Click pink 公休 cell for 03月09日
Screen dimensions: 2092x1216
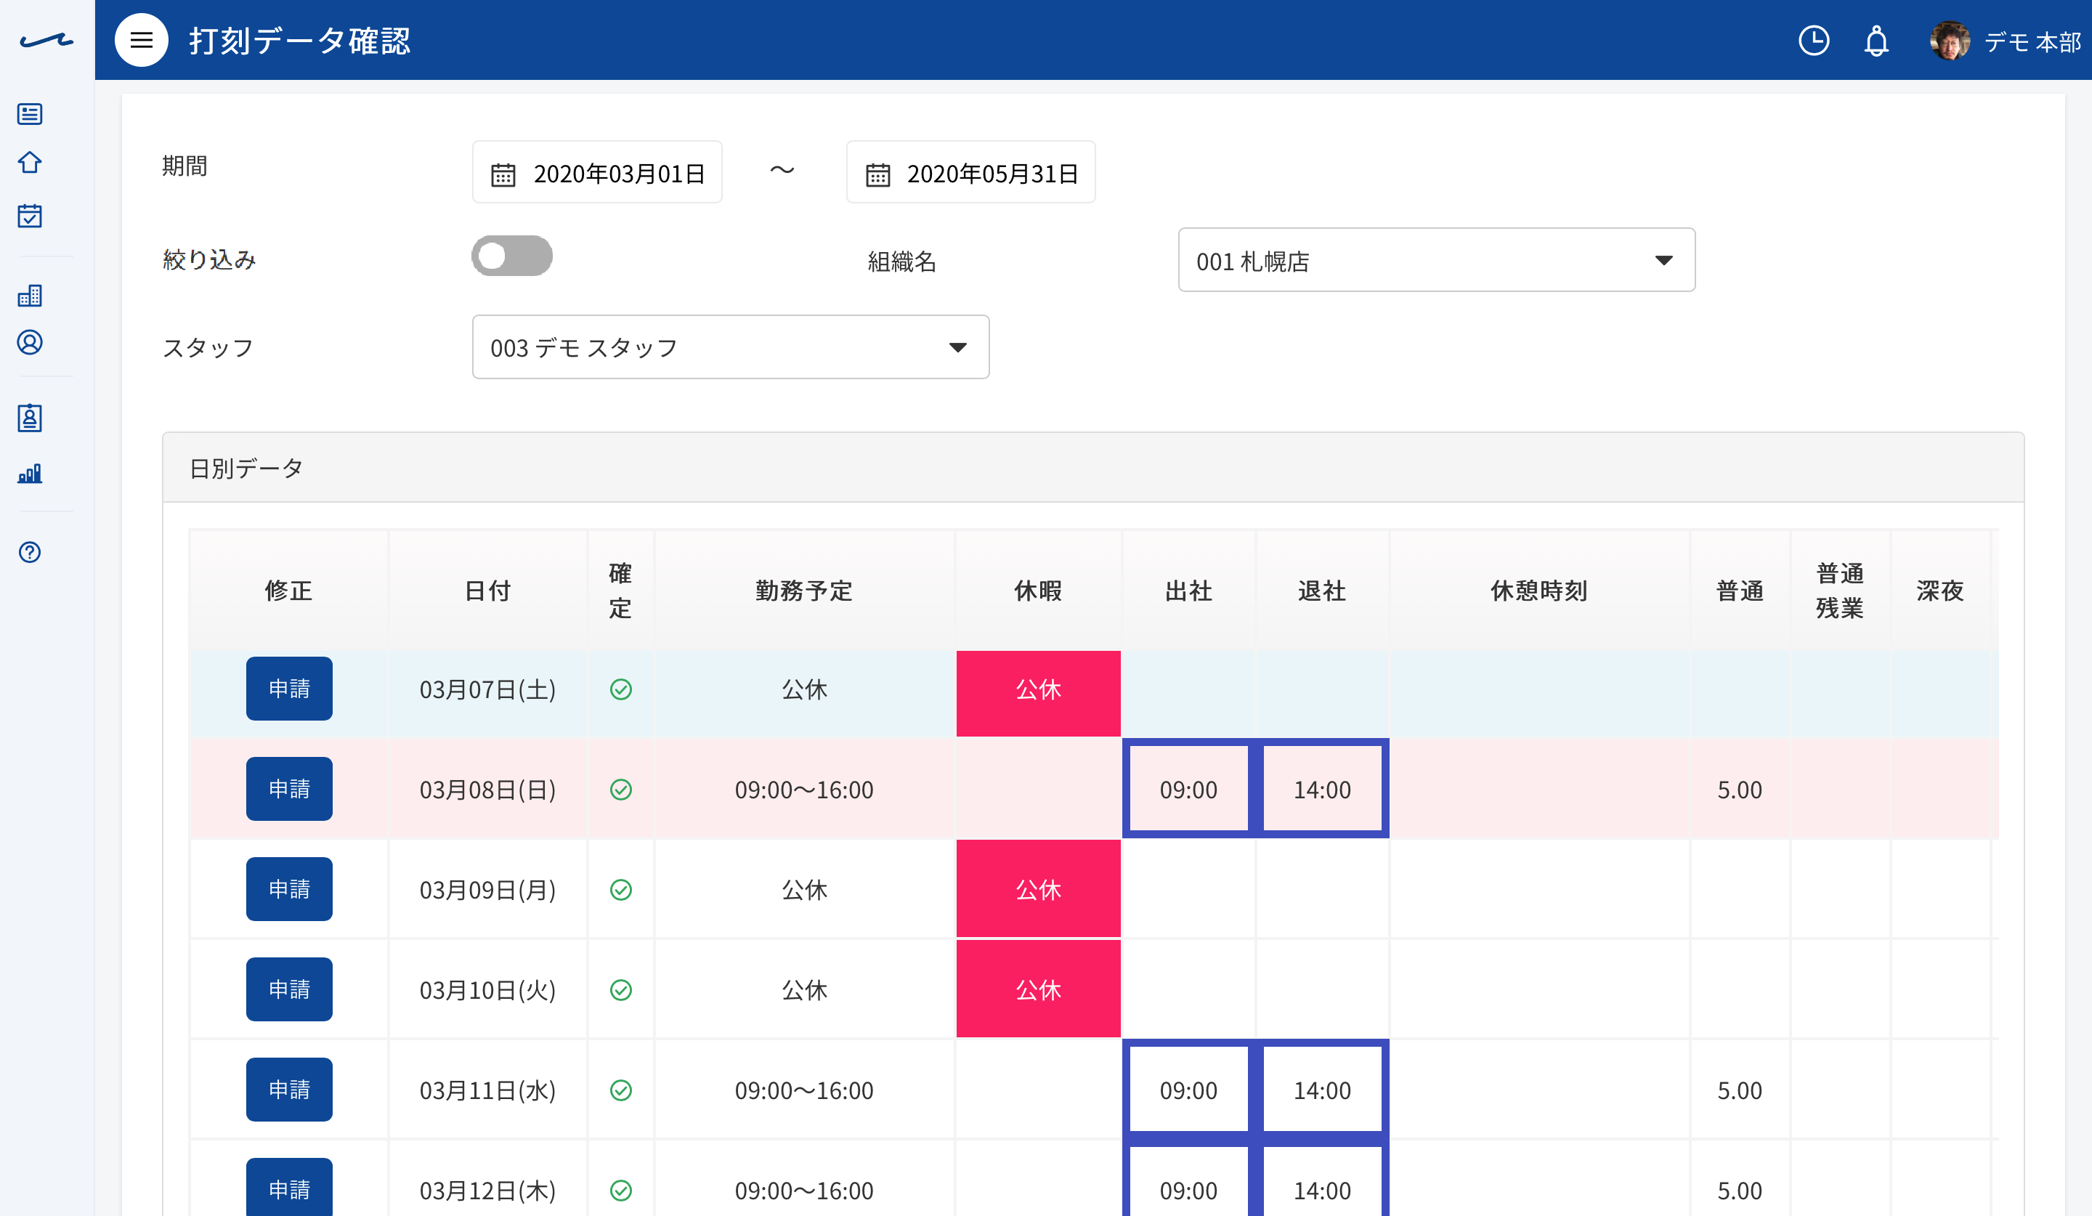pyautogui.click(x=1038, y=888)
